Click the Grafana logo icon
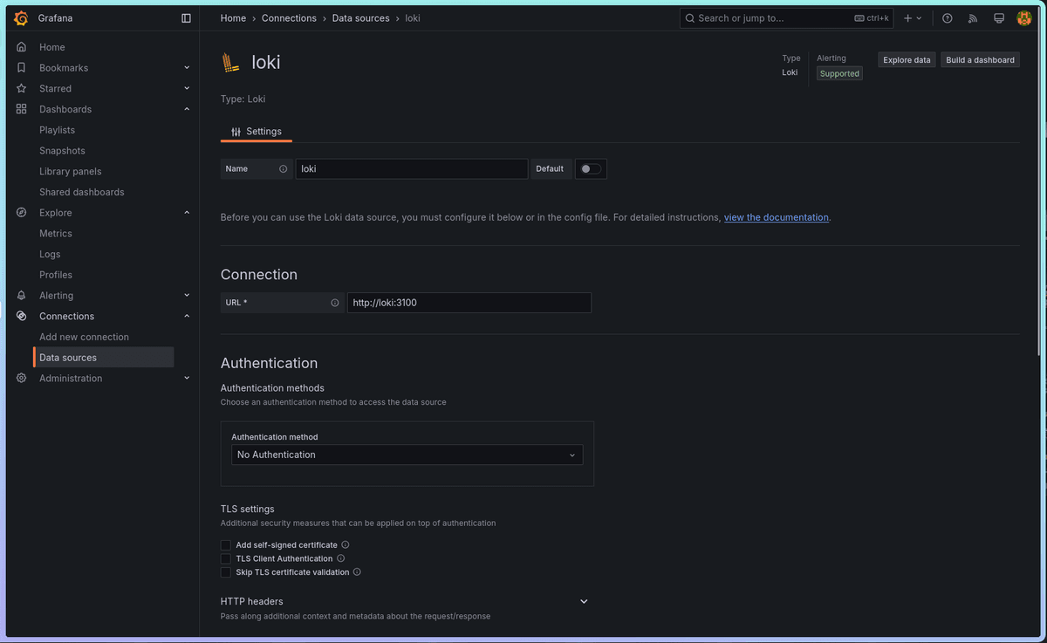The image size is (1047, 643). (21, 17)
